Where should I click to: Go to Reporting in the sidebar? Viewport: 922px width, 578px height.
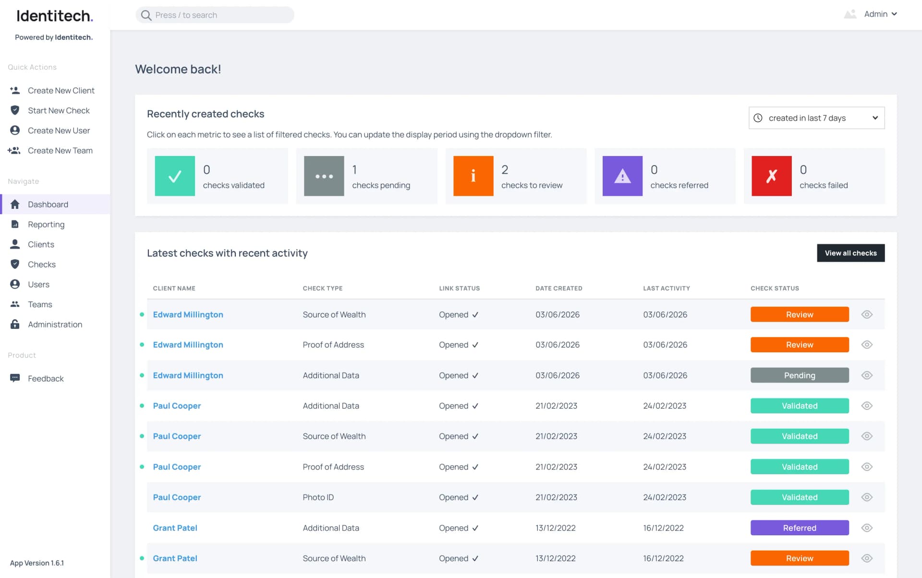55,224
